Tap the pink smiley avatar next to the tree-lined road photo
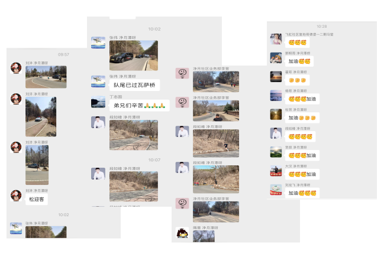The image size is (384, 254). point(182,203)
